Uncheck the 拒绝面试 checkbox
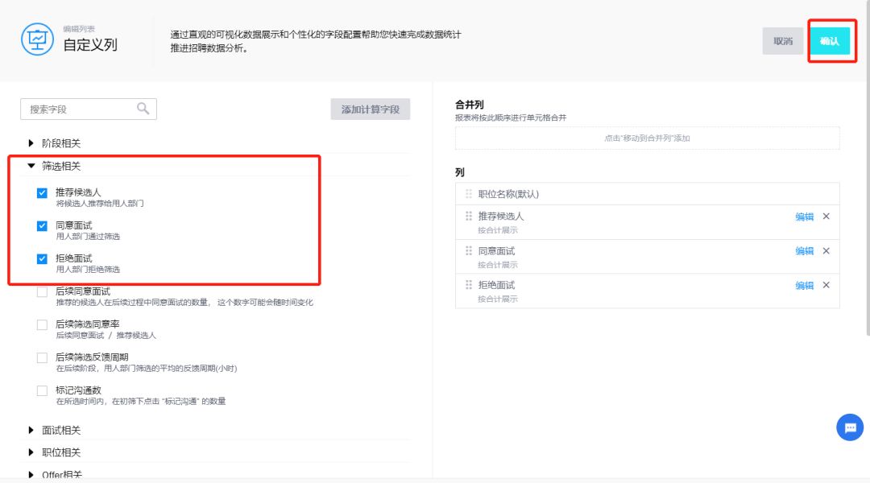The image size is (870, 483). [42, 259]
